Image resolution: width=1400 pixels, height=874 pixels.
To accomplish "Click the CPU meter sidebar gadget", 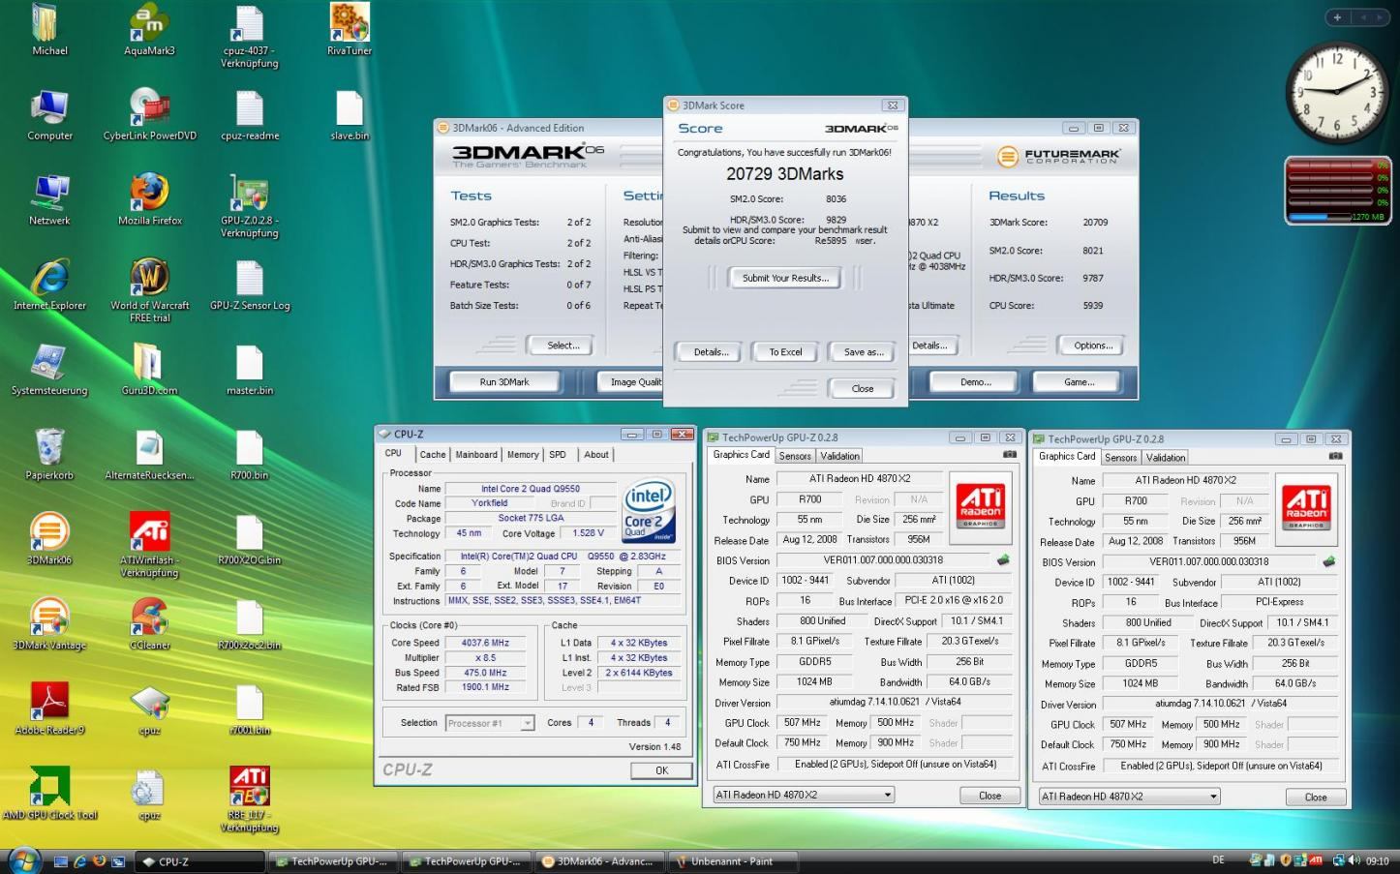I will [x=1337, y=191].
